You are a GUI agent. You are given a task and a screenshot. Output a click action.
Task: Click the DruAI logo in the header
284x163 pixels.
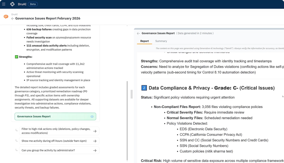(x=12, y=4)
